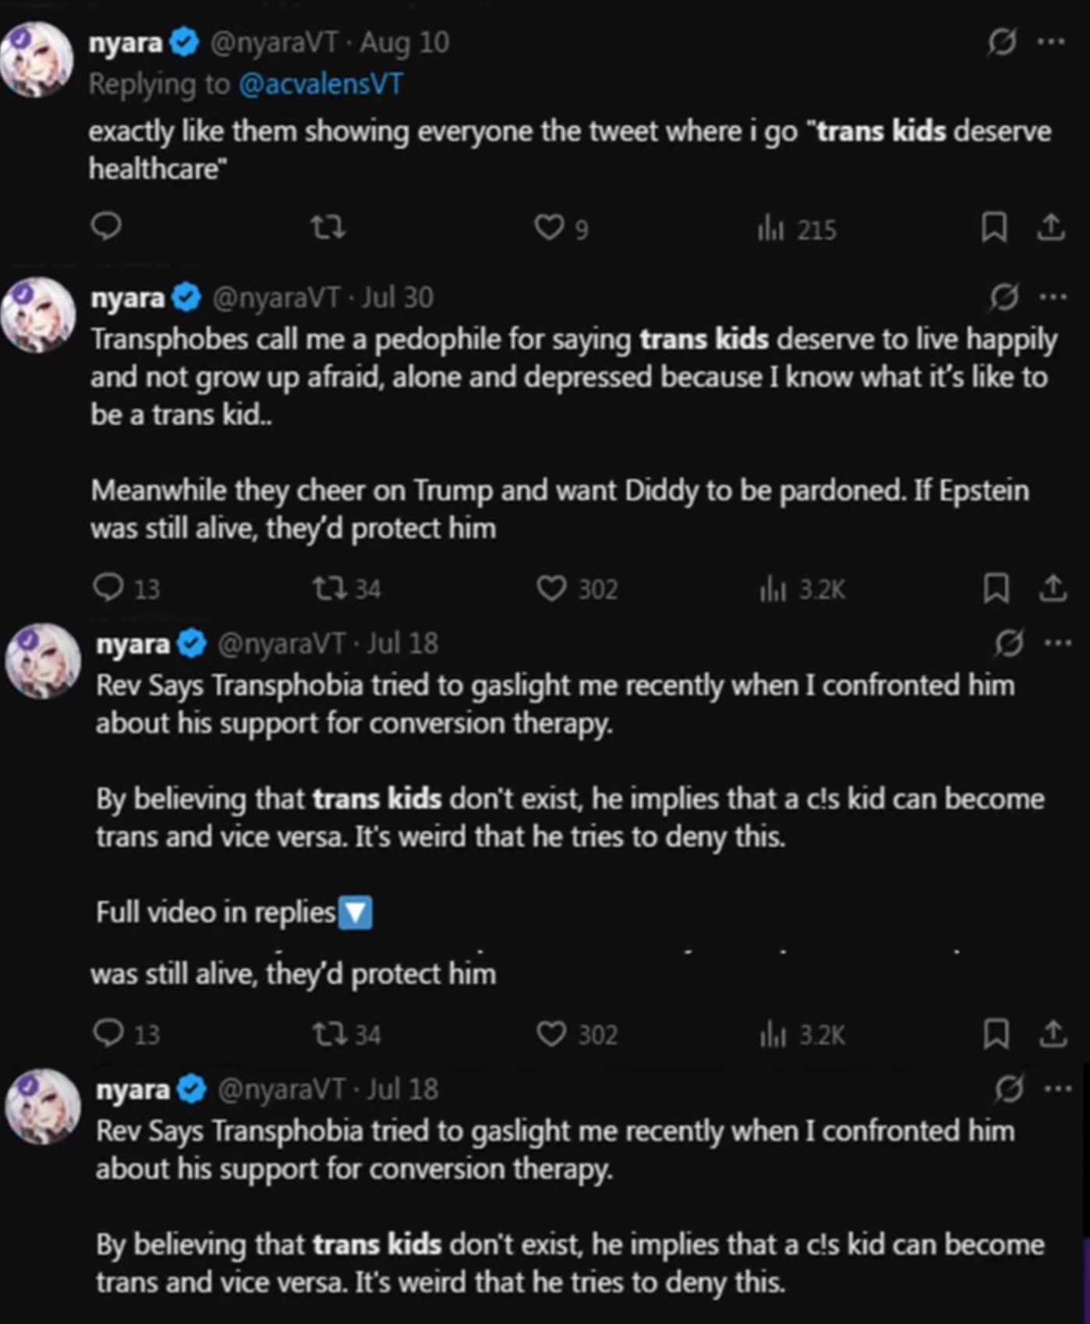The image size is (1090, 1324).
Task: Like the tweet showing 9 likes
Action: point(549,228)
